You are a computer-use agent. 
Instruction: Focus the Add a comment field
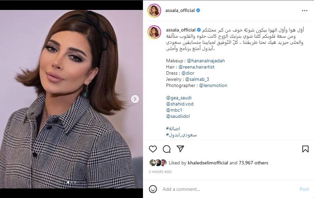(228, 189)
